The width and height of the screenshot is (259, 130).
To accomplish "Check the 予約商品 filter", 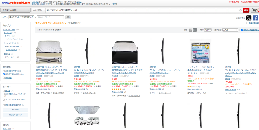I will (x=4, y=77).
